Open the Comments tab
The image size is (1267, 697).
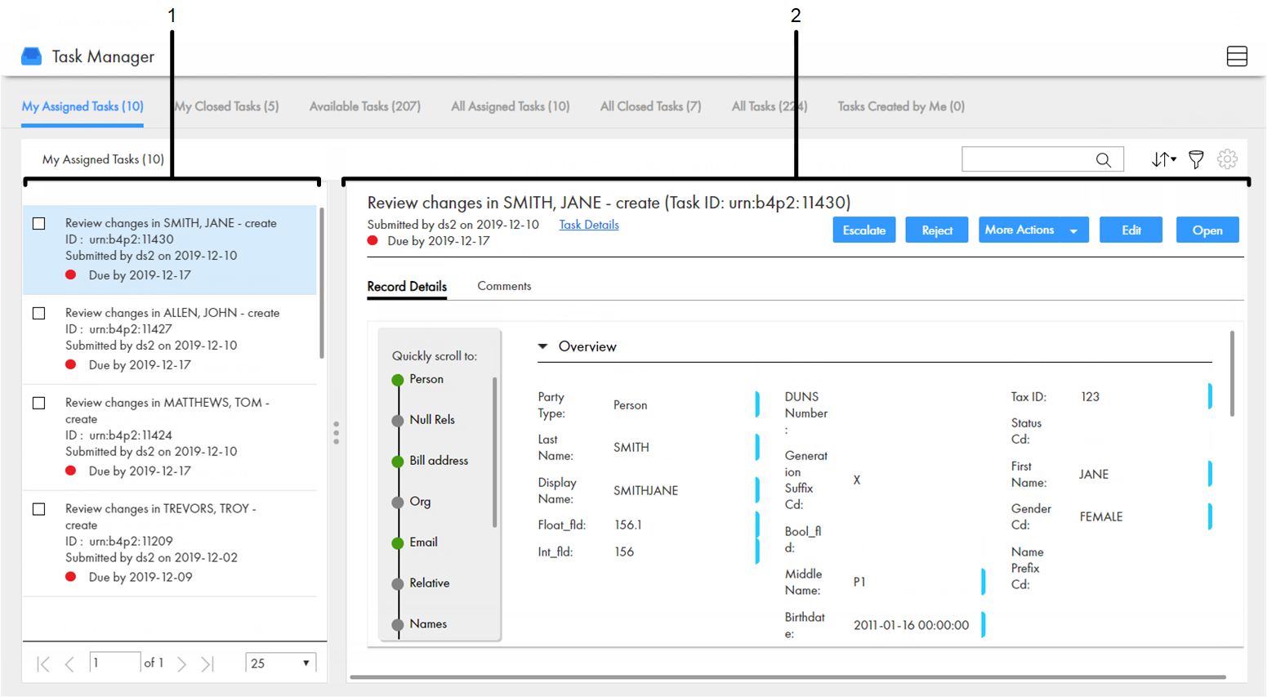point(504,286)
